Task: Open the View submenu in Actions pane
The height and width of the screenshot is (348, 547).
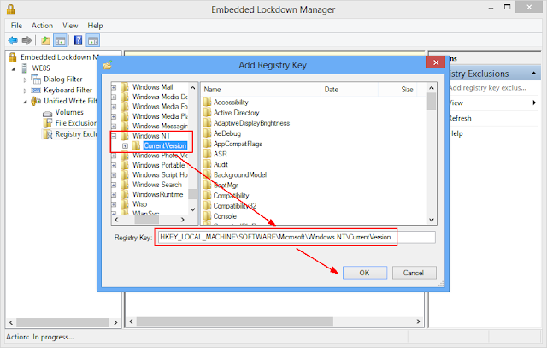Action: (x=492, y=103)
